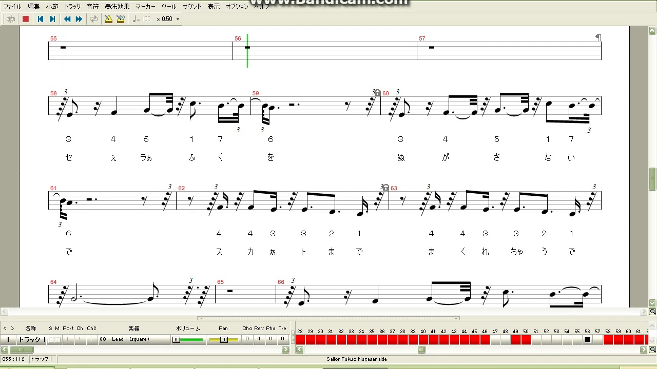The width and height of the screenshot is (657, 369).
Task: Click the Cho chorus value 0
Action: click(247, 339)
